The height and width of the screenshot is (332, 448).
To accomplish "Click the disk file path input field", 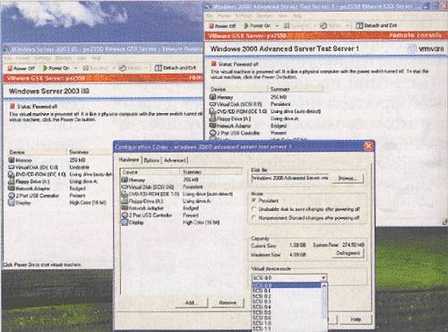I will 290,179.
